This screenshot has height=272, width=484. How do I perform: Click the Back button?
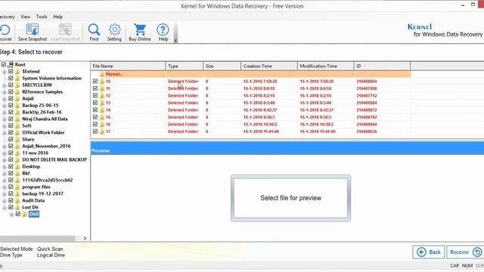429,252
